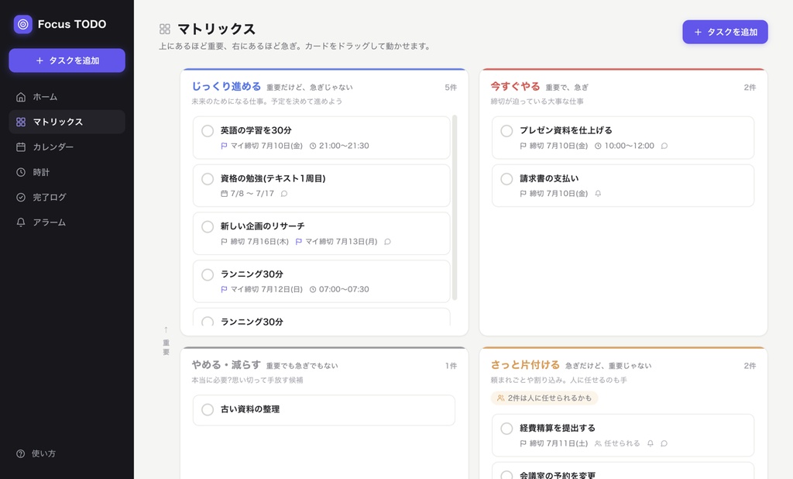Complete 英語の学習を30分 task circle

[x=208, y=131]
